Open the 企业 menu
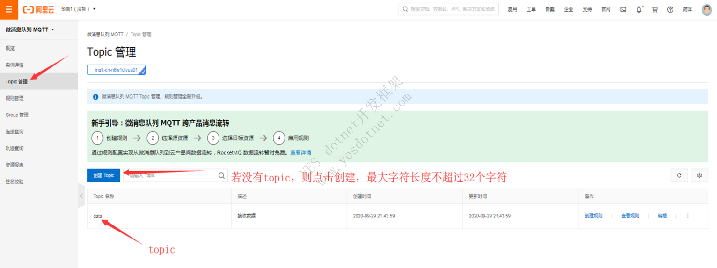 click(569, 9)
